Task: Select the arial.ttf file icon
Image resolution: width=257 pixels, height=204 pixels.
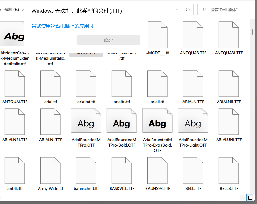Action: point(51,84)
